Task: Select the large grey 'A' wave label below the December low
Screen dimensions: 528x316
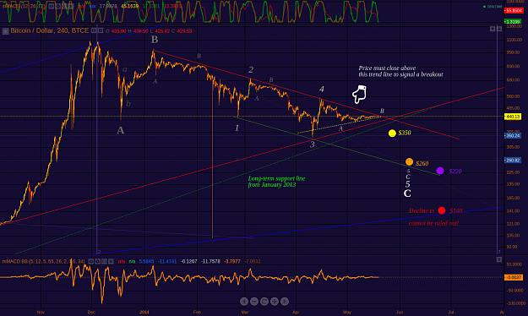Action: tap(120, 130)
